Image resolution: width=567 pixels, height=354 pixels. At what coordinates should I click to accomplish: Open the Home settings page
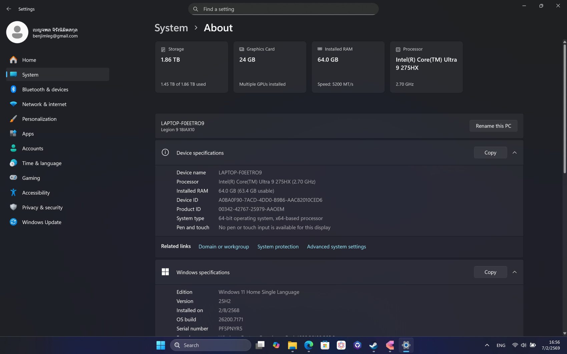57,60
